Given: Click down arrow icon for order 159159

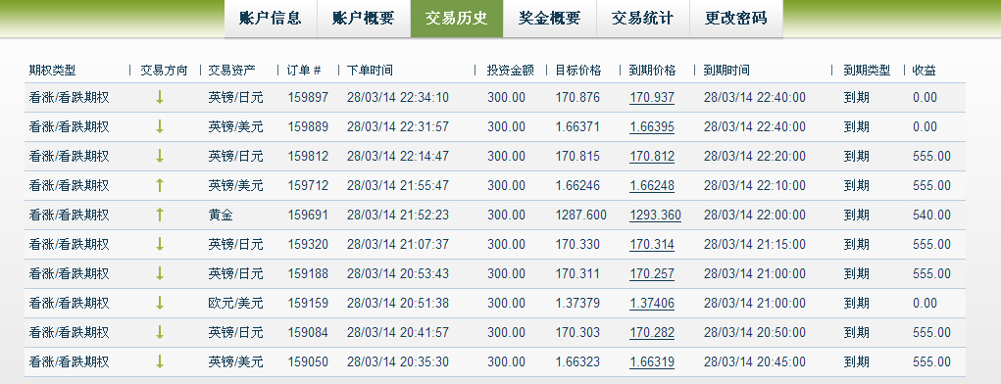Looking at the screenshot, I should (160, 303).
